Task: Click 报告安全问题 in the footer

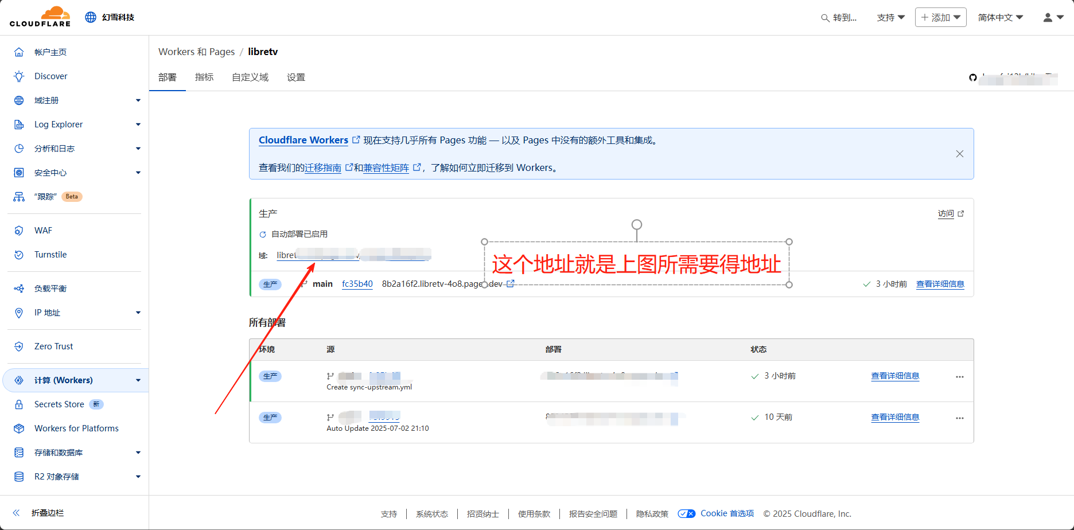Action: (x=593, y=514)
